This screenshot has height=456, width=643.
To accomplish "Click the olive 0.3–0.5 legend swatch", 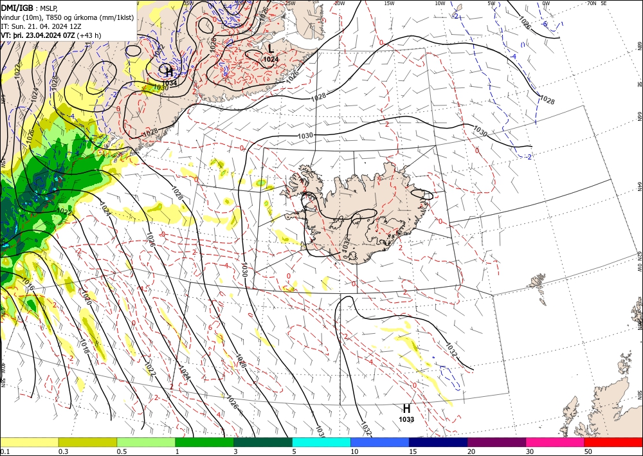I will [x=87, y=442].
